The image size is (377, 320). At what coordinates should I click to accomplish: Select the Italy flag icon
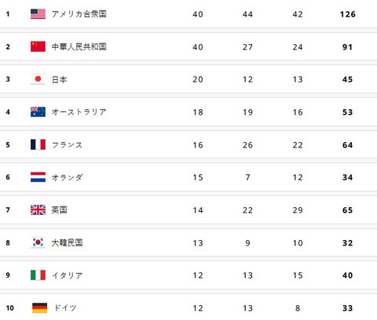38,275
